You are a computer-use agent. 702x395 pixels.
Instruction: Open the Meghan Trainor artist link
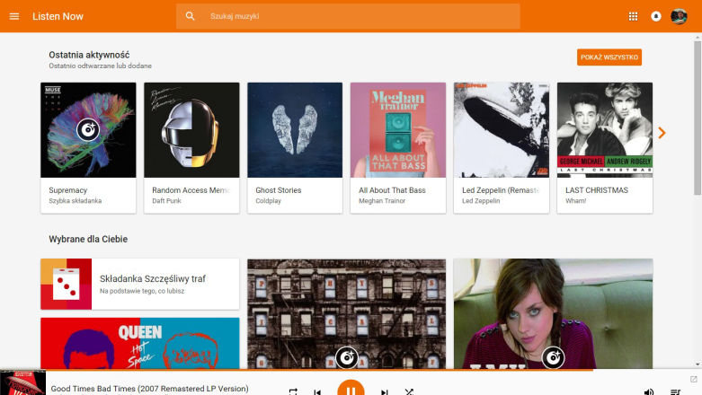(x=382, y=201)
